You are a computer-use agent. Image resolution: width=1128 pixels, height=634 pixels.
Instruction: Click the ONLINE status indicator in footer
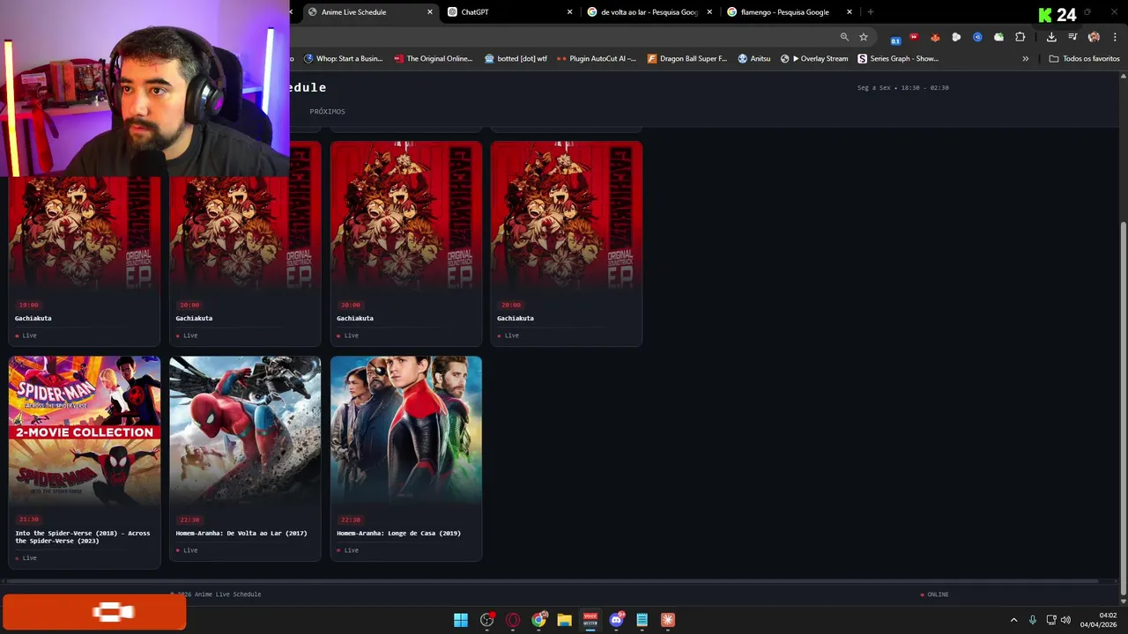pos(934,594)
